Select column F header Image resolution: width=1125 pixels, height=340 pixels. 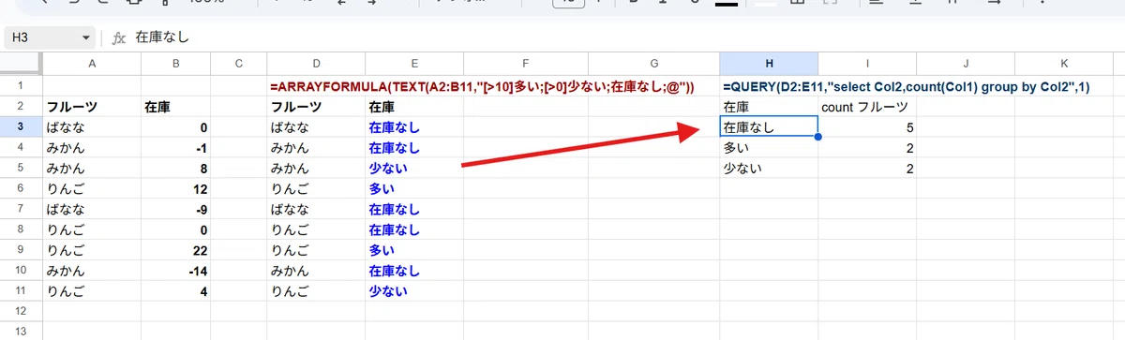coord(527,64)
